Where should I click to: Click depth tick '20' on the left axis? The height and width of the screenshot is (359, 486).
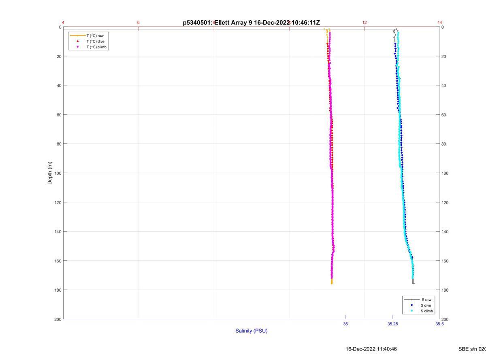(59, 56)
